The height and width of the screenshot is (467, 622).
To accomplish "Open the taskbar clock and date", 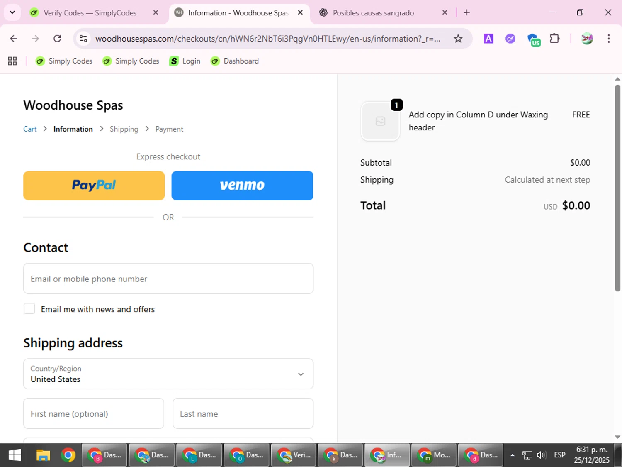I will (x=592, y=455).
